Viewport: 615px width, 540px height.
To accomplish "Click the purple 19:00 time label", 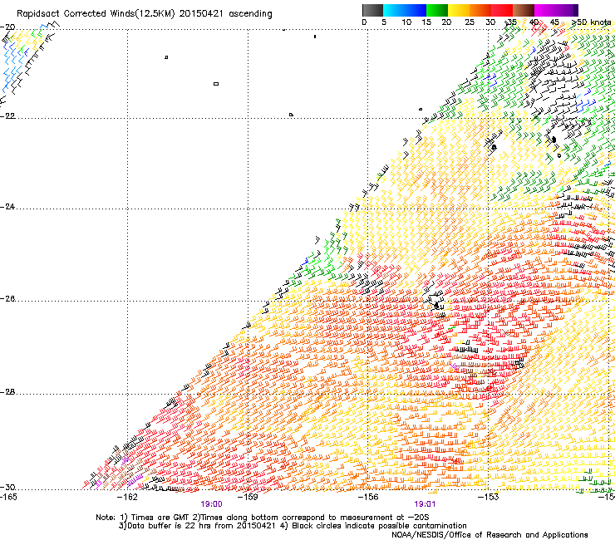I will [x=211, y=504].
